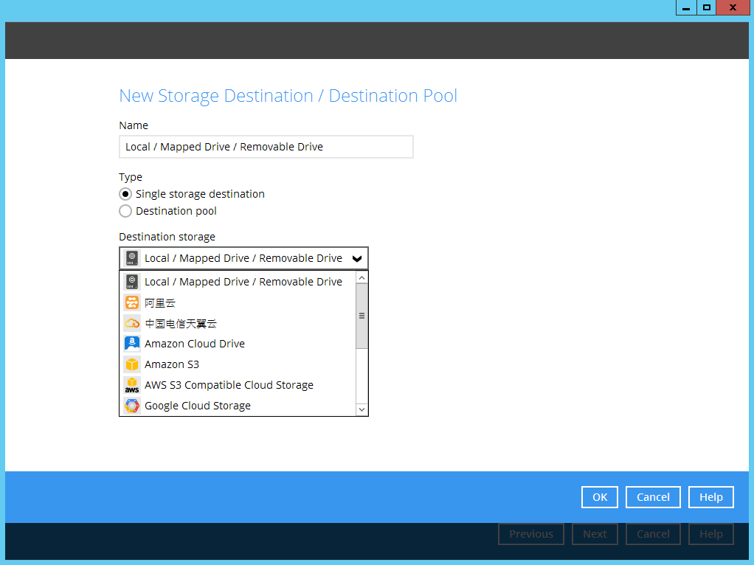The height and width of the screenshot is (565, 754).
Task: Choose Amazon S3 from the list
Action: [238, 364]
